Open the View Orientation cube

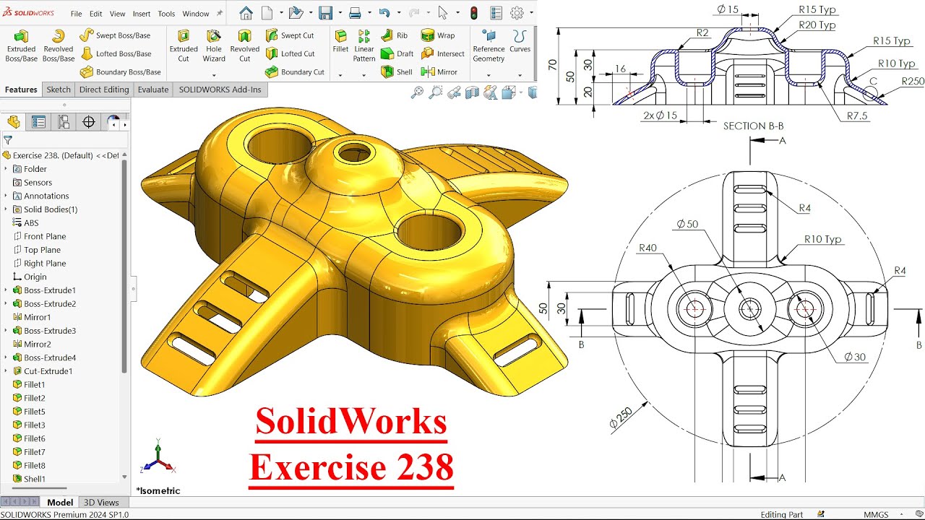[x=508, y=92]
